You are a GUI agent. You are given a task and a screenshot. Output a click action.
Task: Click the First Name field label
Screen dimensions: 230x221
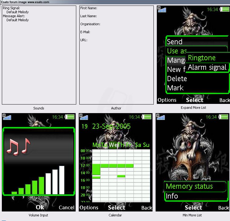89,8
